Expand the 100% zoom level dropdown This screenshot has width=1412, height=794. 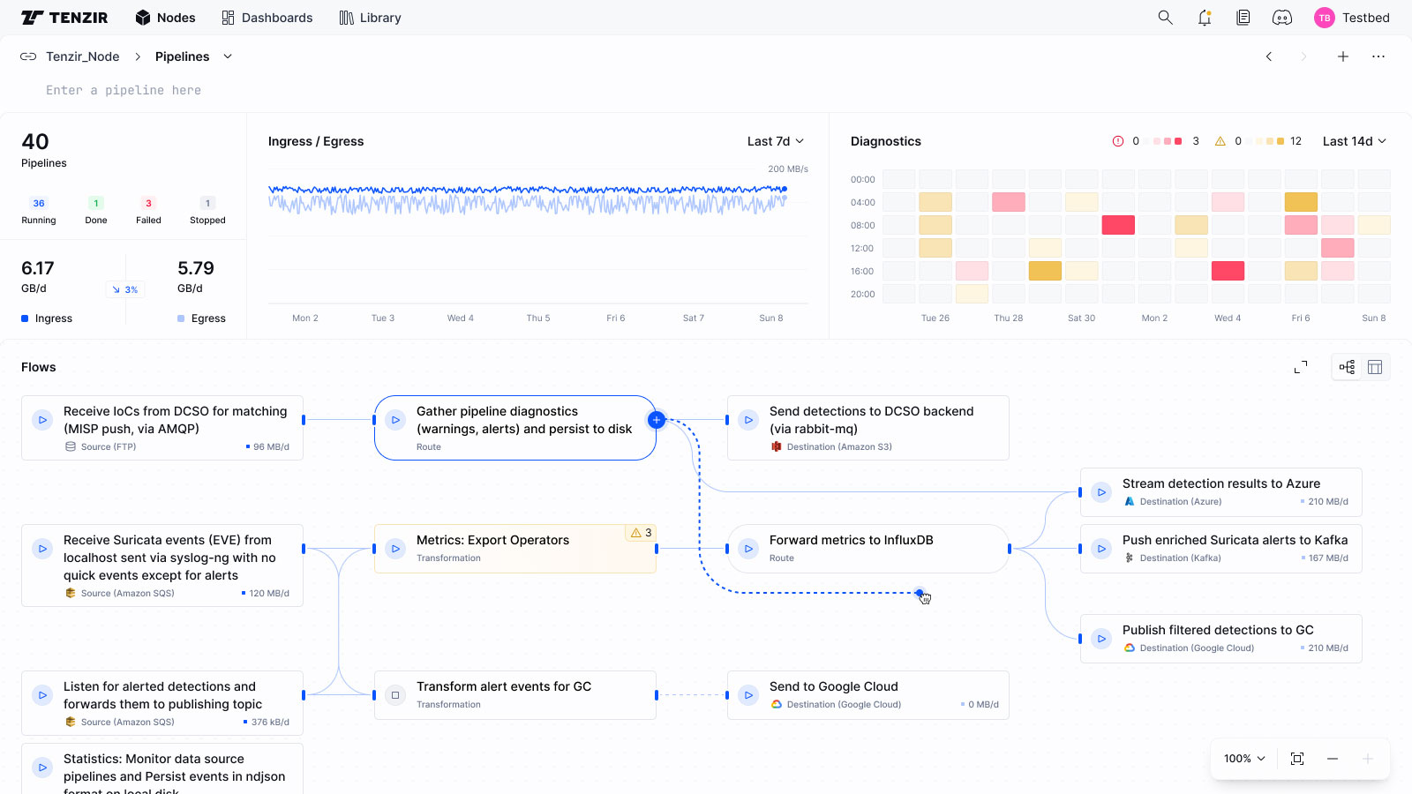tap(1244, 759)
